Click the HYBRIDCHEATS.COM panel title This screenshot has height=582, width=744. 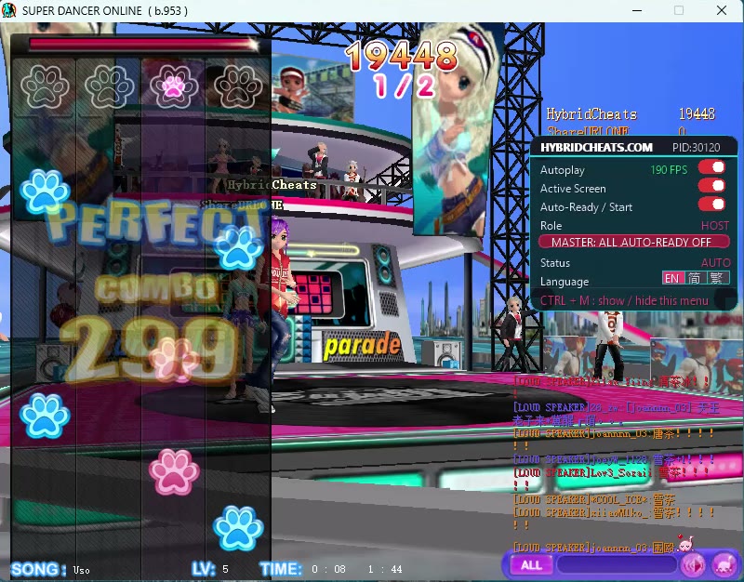click(596, 147)
